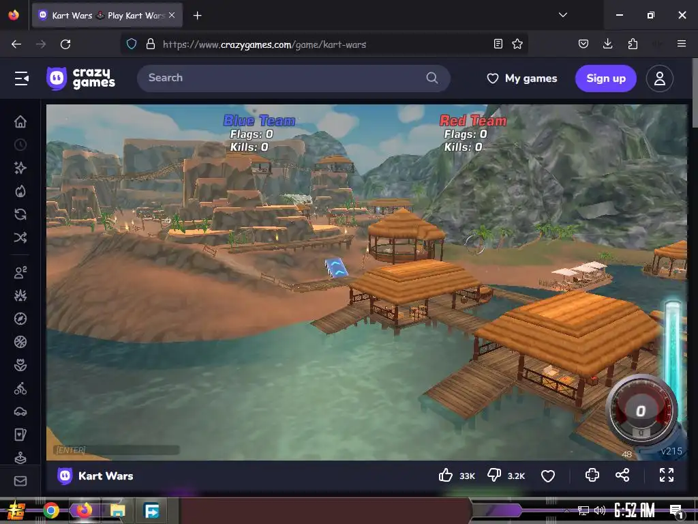
Task: Open new games sparkle icon in sidebar
Action: (x=20, y=168)
